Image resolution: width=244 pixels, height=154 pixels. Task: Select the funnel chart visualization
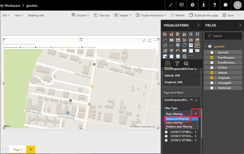coord(171,50)
